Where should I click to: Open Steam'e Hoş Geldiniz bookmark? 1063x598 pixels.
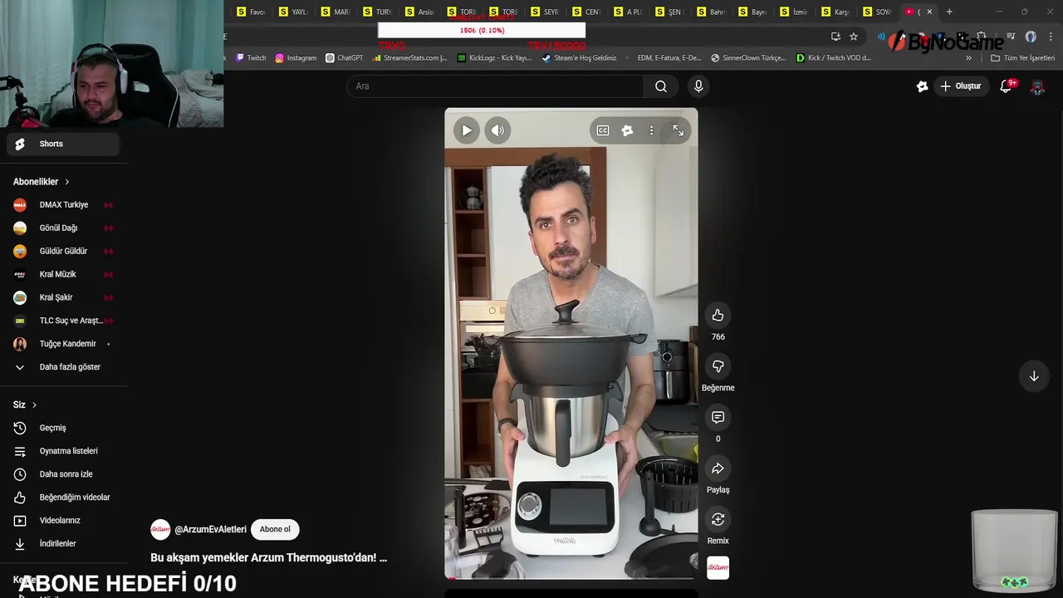tap(579, 58)
